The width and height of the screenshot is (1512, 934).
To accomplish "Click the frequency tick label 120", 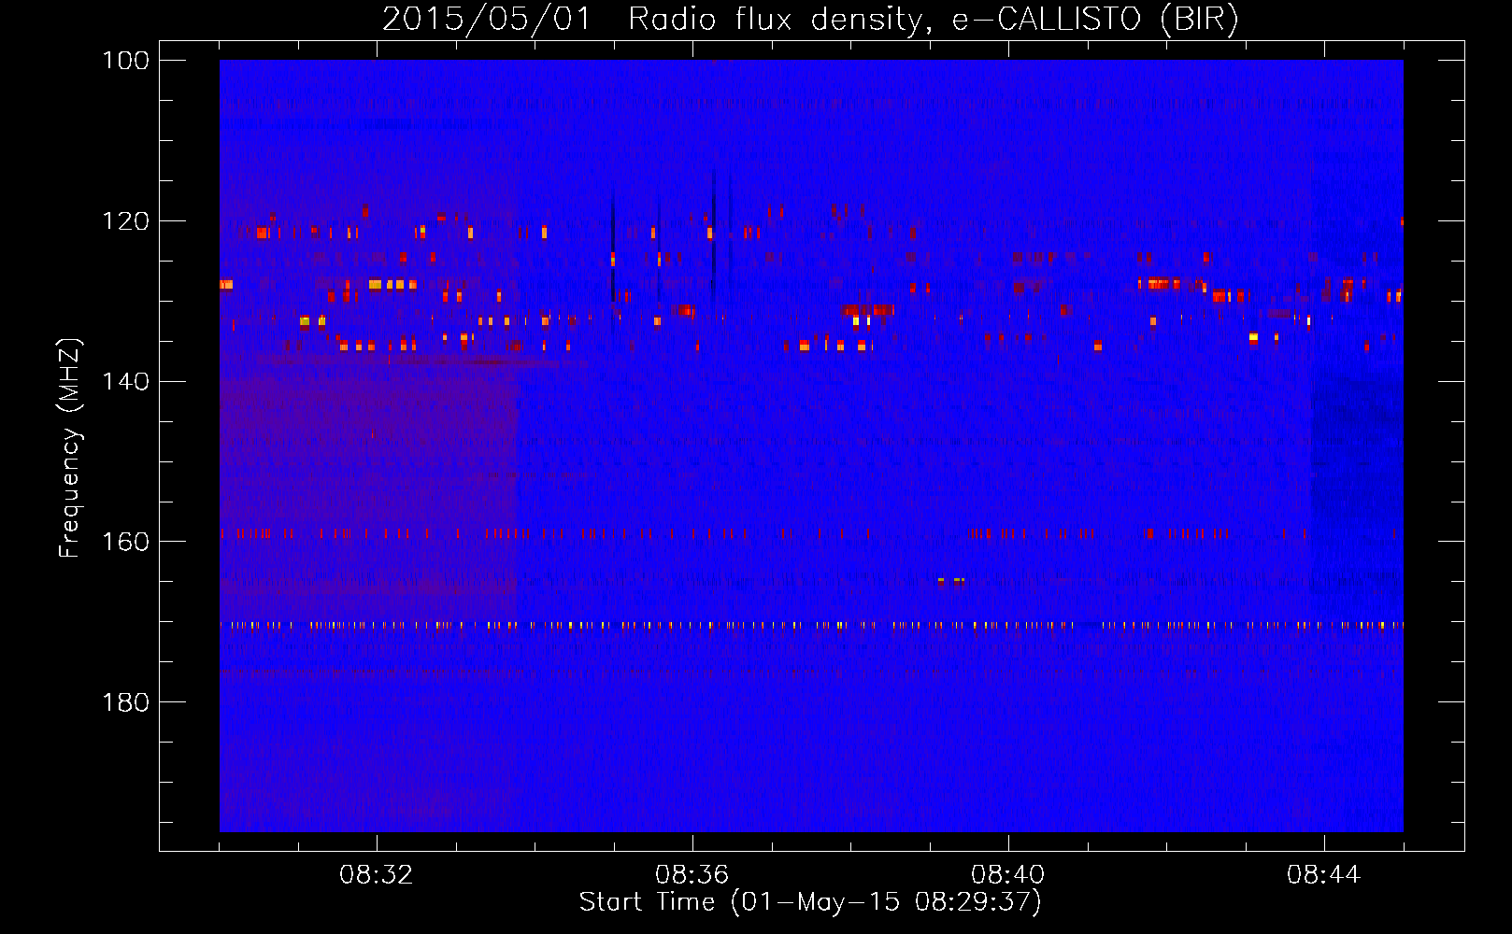I will point(126,221).
